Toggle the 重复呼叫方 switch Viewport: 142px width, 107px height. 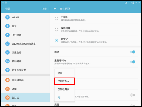coord(133,62)
